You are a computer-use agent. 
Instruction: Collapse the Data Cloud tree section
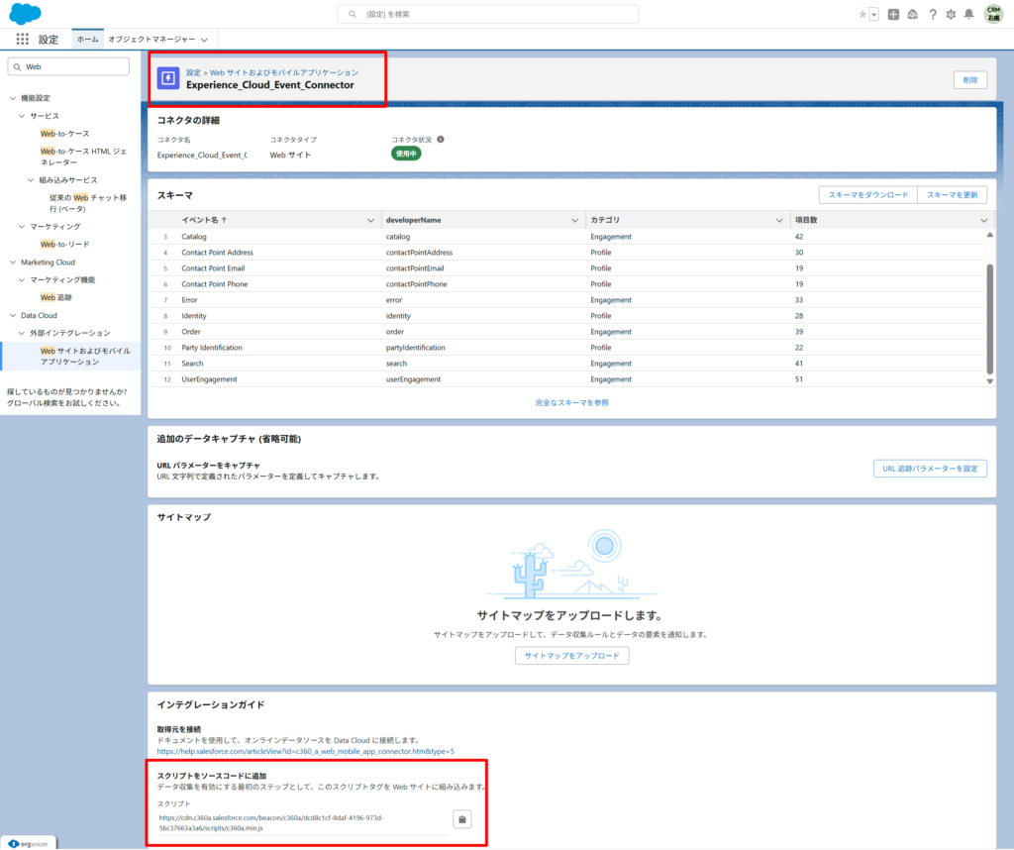(13, 315)
